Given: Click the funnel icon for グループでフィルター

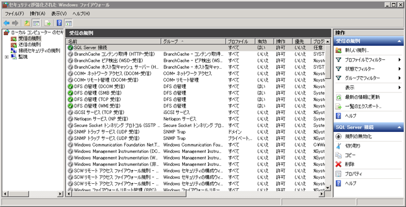Looking at the screenshot, I should (x=338, y=78).
